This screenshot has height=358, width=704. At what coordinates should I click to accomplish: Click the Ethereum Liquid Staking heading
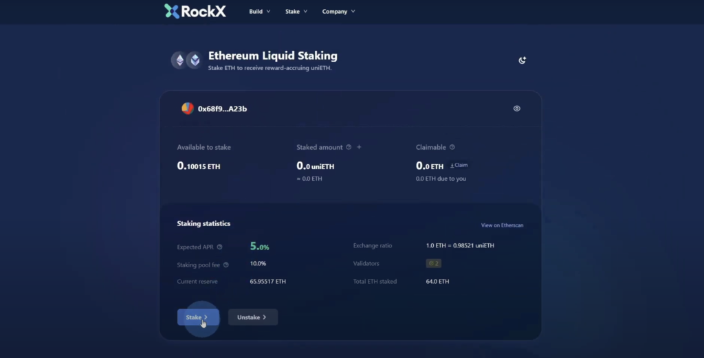click(x=272, y=56)
